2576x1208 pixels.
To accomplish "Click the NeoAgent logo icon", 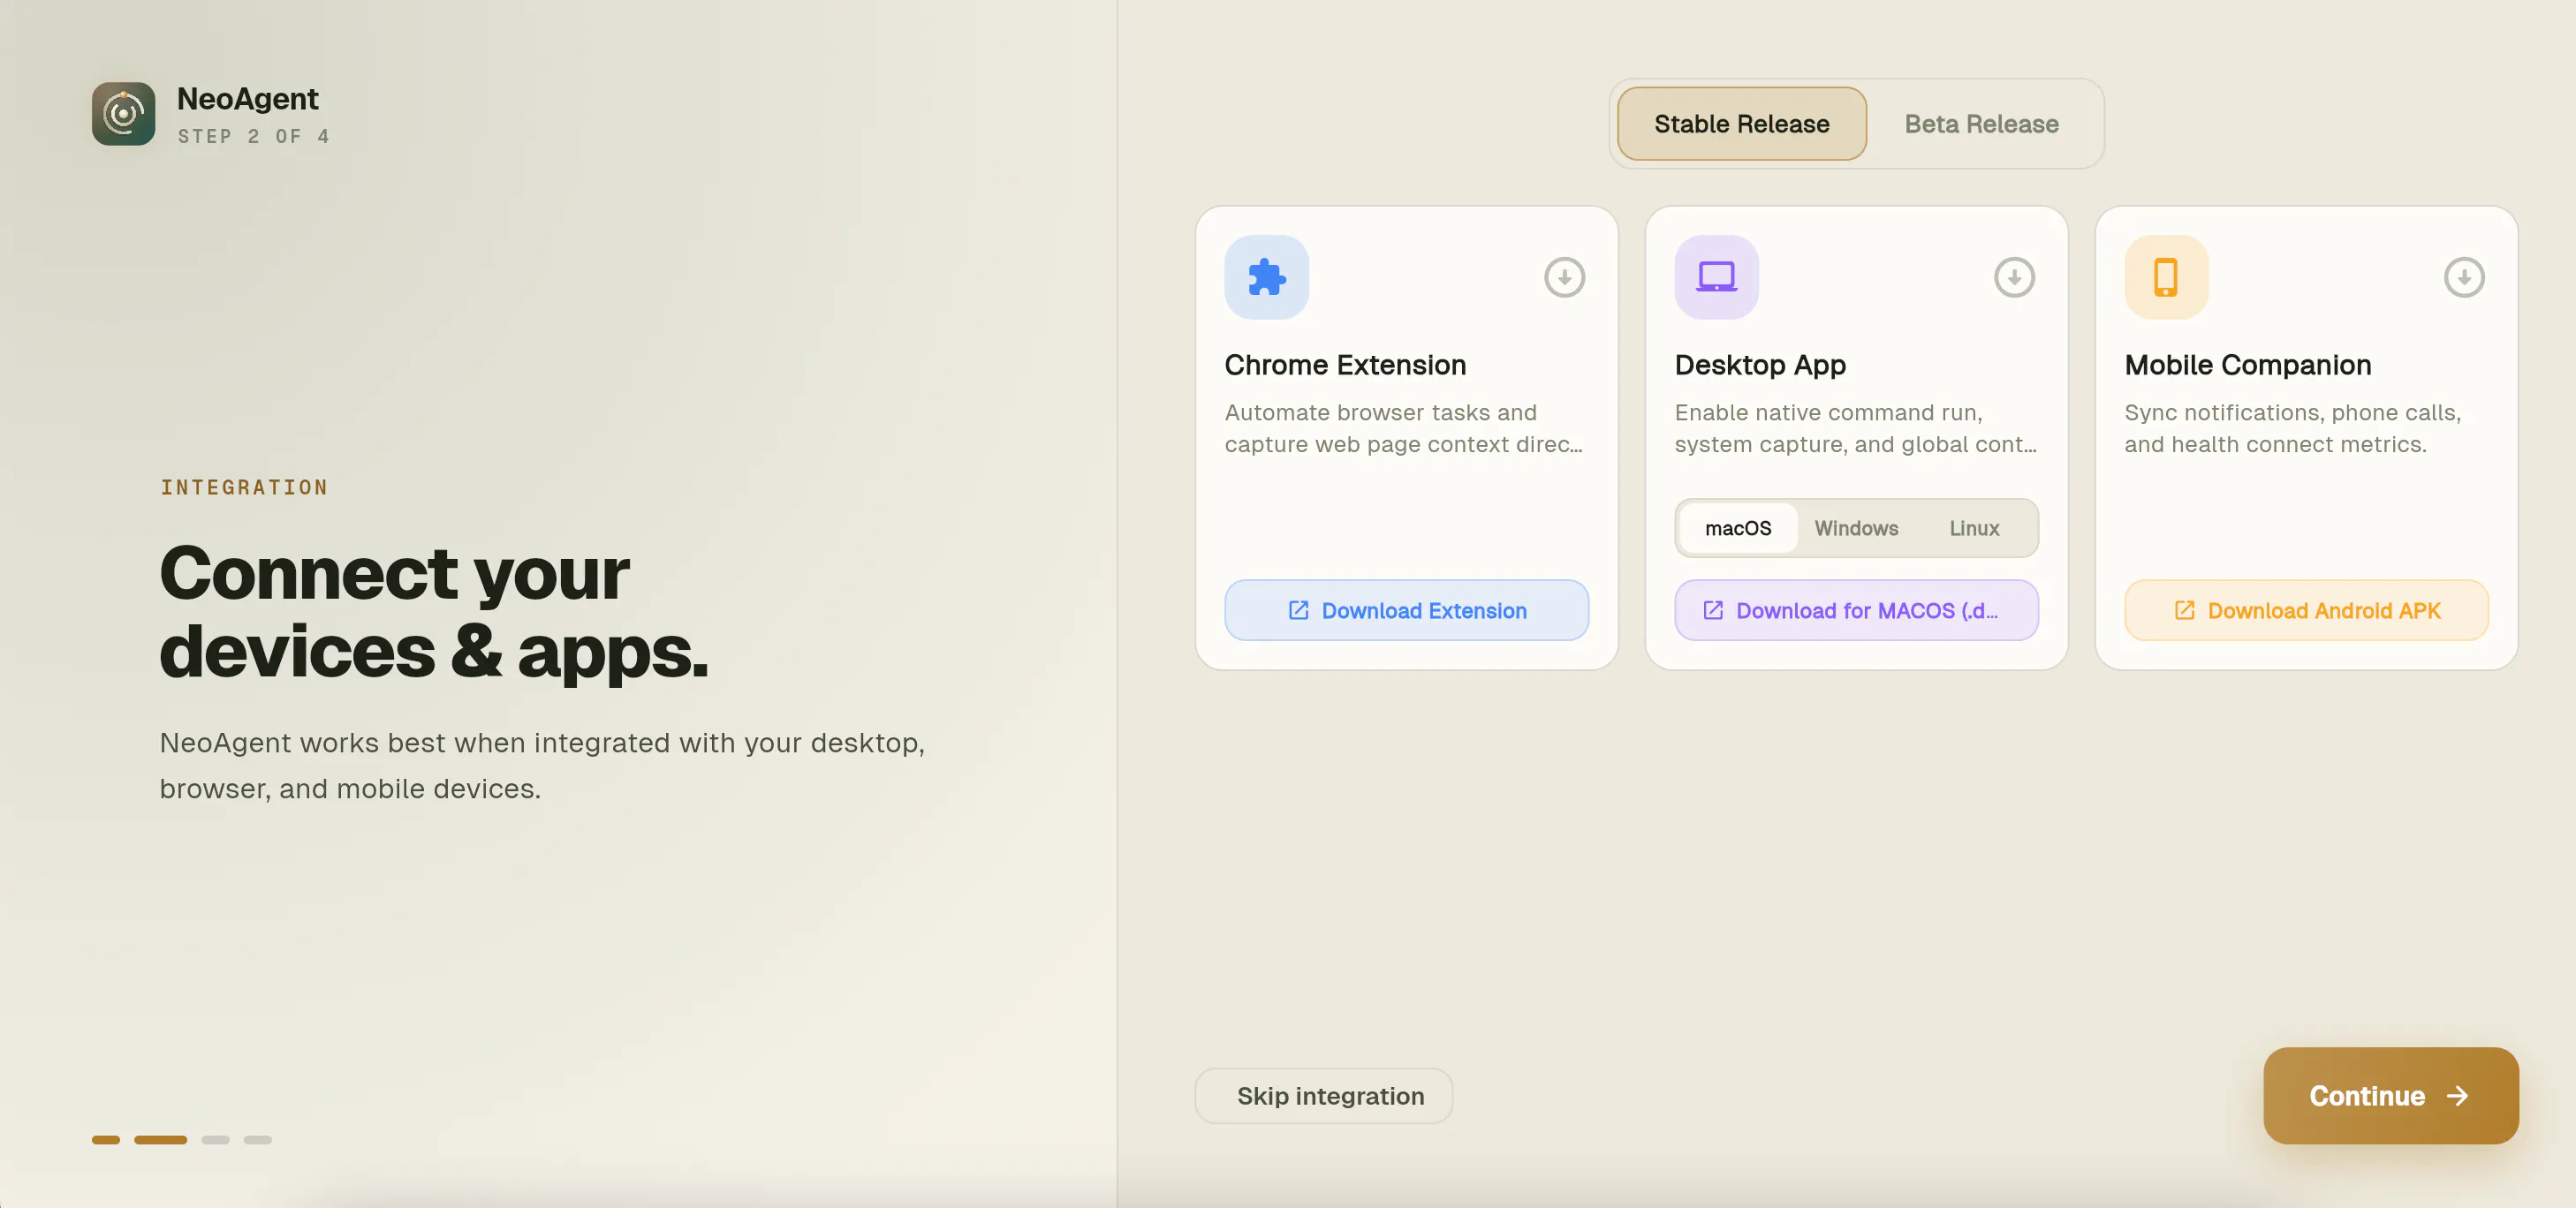I will pyautogui.click(x=123, y=114).
